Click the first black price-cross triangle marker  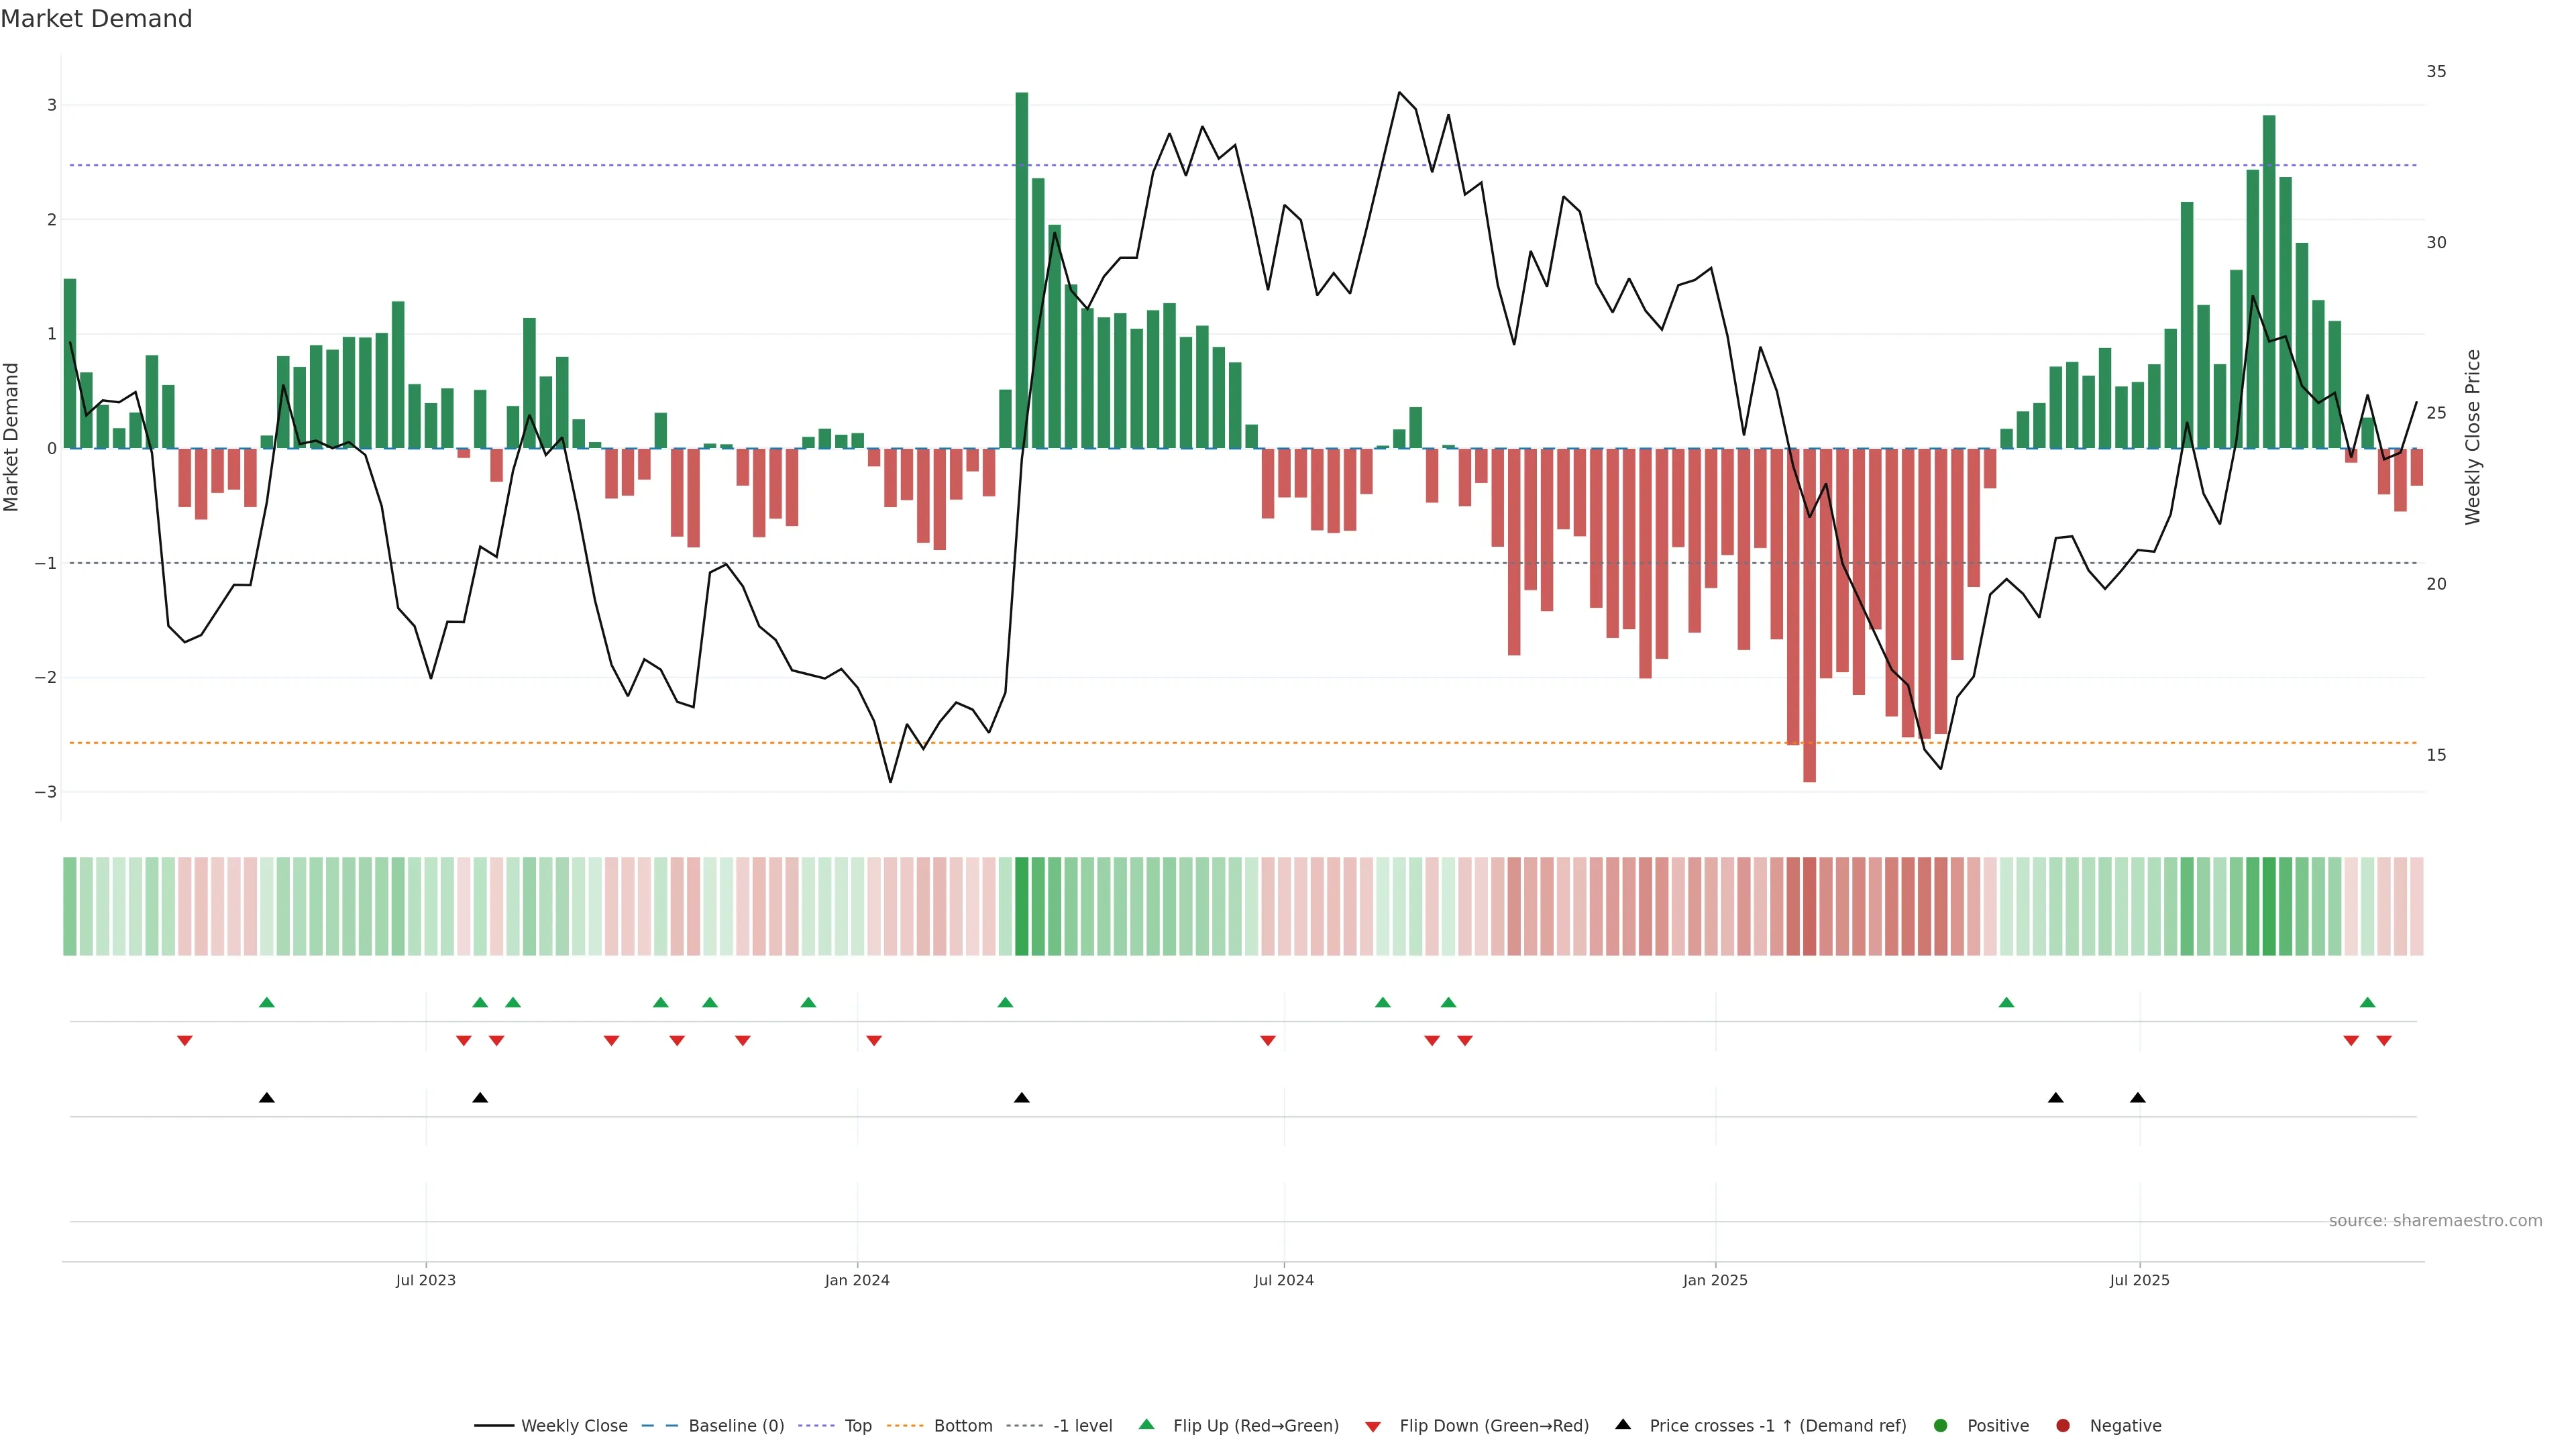266,1098
